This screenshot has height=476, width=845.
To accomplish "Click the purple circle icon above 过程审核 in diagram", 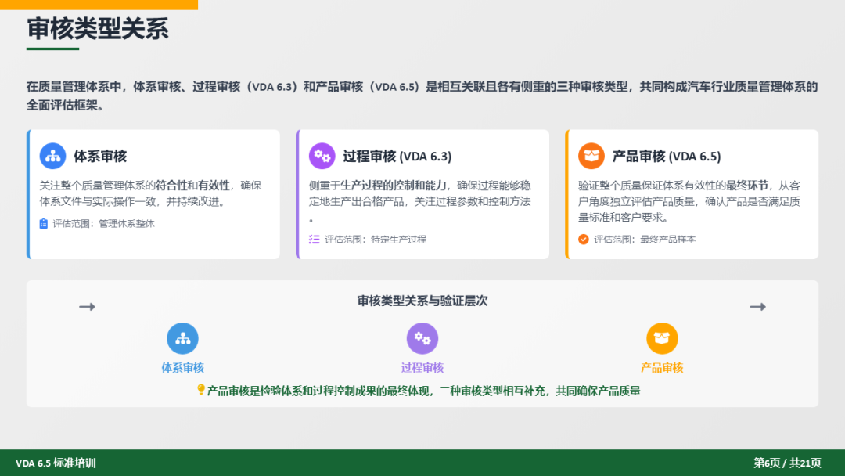I will 422,338.
